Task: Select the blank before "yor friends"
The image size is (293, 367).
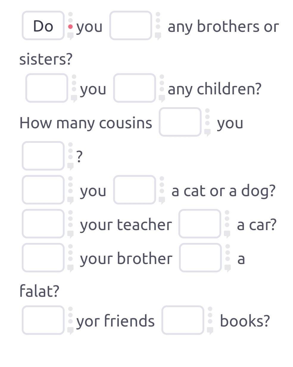Action: [43, 320]
